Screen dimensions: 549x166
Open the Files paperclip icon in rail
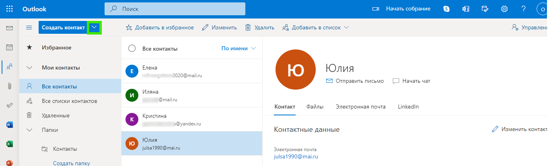[x=10, y=86]
